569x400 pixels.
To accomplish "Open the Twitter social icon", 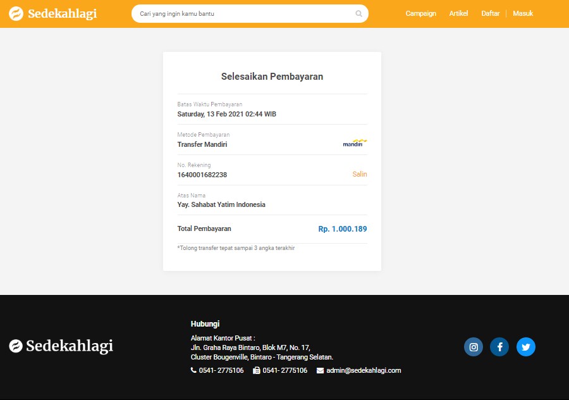I will point(526,347).
